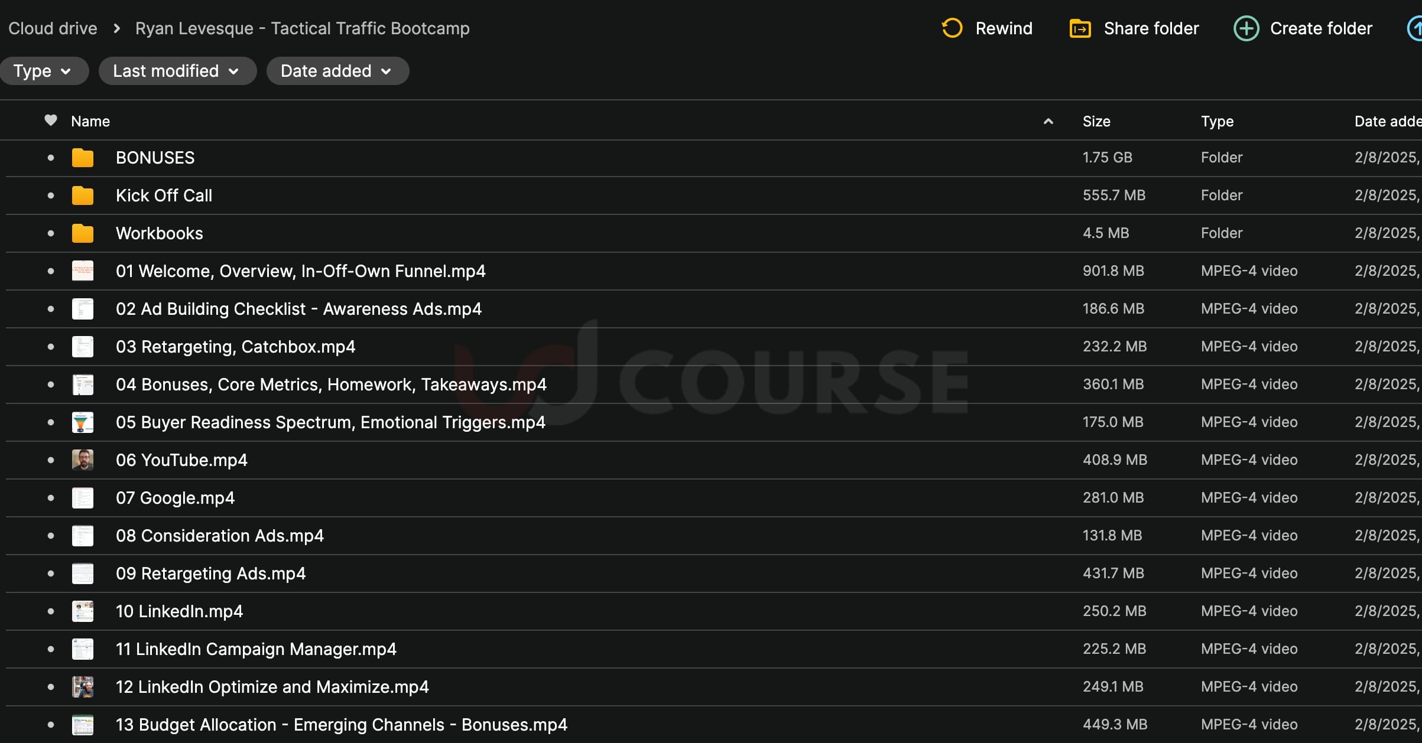Click the Share folder icon
The image size is (1422, 743).
tap(1080, 28)
